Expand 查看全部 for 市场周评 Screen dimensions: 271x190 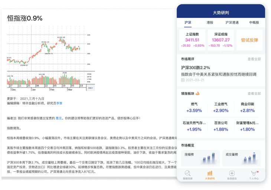pos(254,59)
